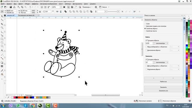Select the Artistic Media tool
The height and width of the screenshot is (108, 192).
[x=2, y=35]
